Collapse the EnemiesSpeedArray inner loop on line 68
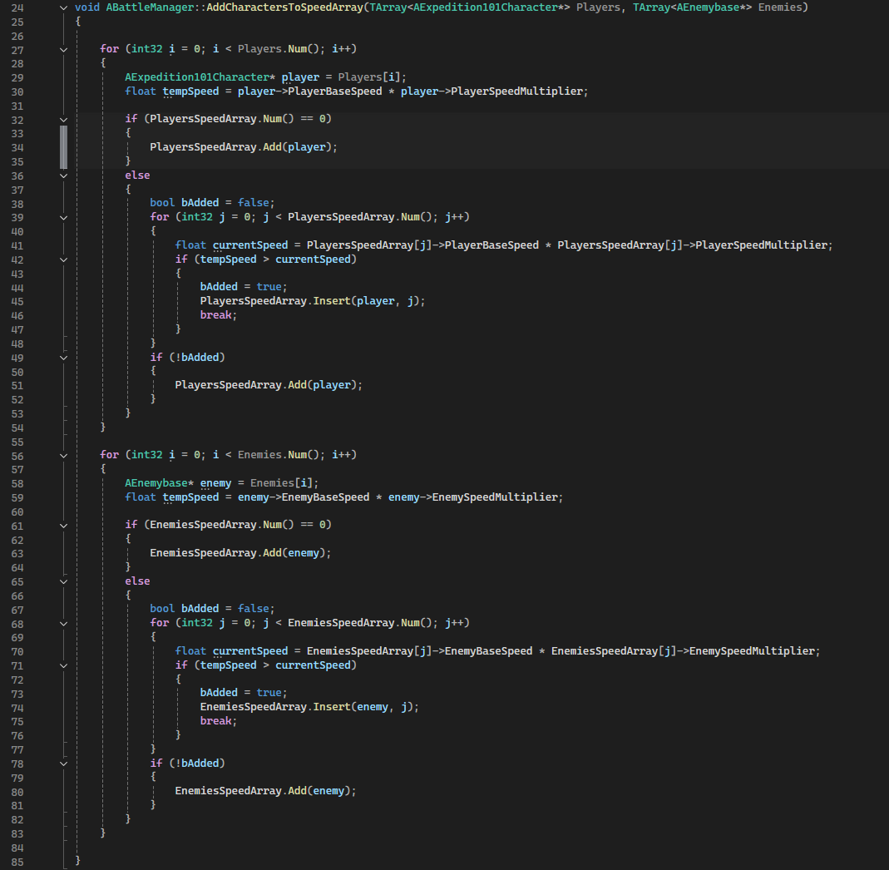 [x=63, y=622]
